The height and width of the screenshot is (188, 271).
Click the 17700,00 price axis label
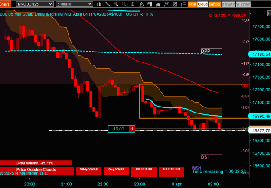[x=261, y=26]
